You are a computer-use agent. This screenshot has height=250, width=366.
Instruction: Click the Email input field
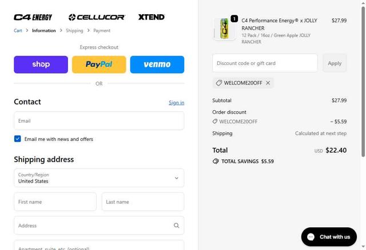(x=99, y=121)
